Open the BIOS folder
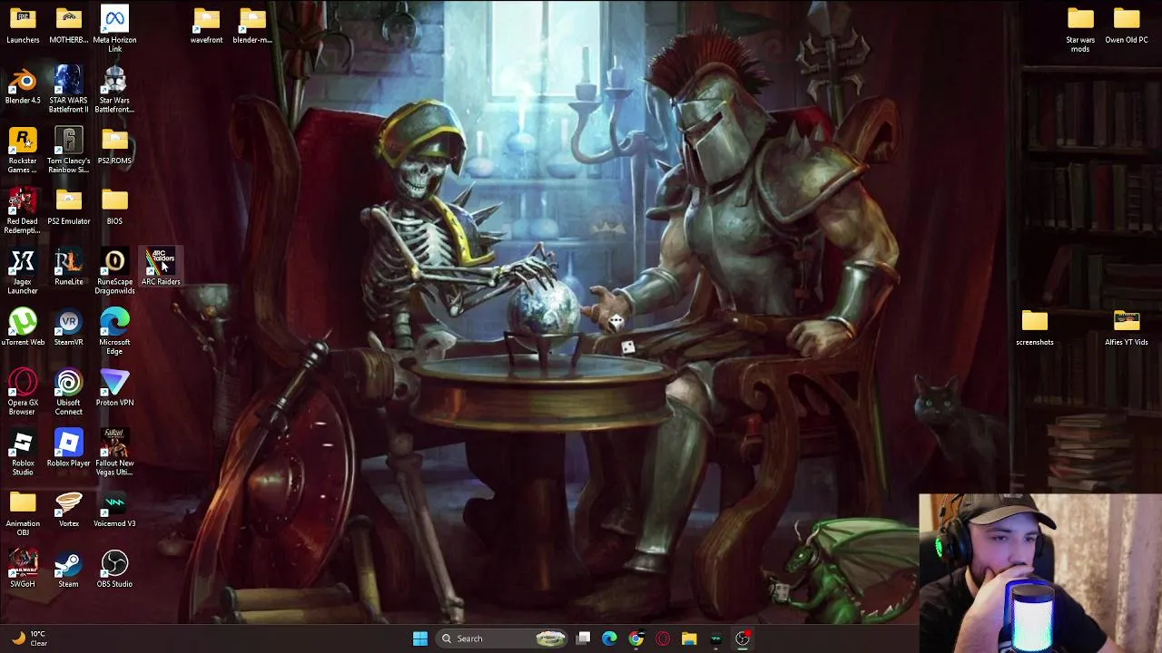The image size is (1162, 653). pos(114,208)
